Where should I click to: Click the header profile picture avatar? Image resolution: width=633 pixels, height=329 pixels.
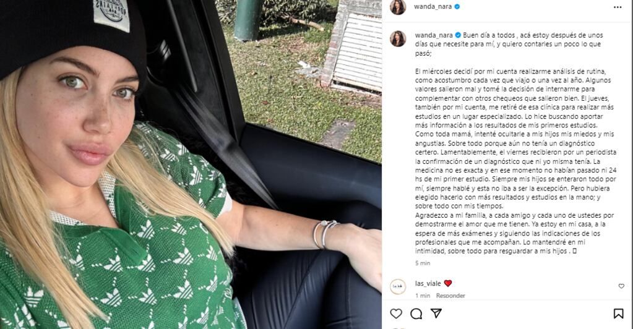pyautogui.click(x=398, y=7)
